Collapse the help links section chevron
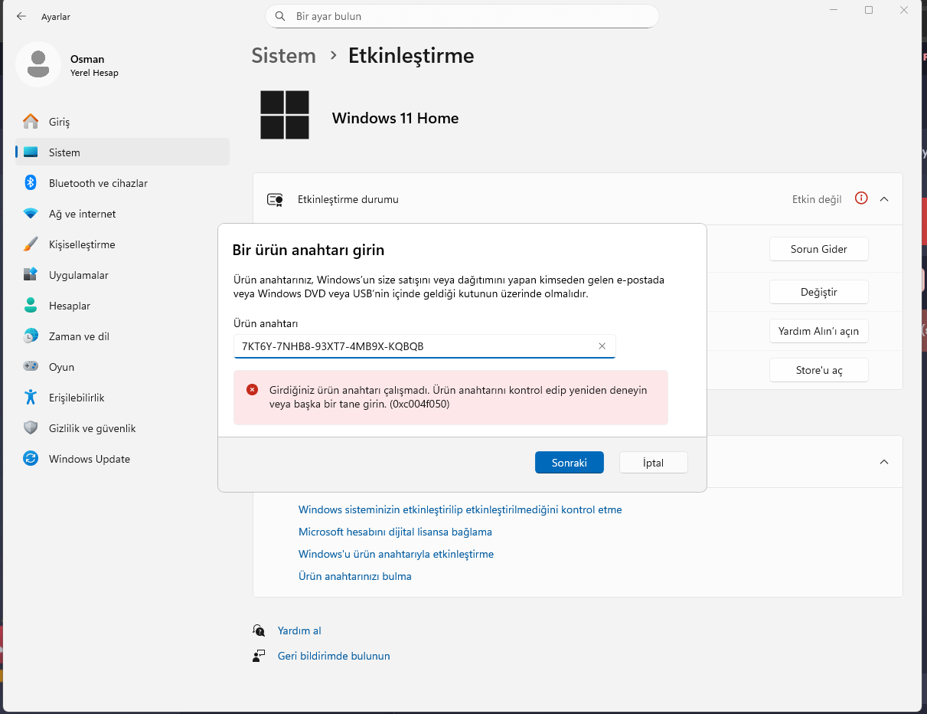Viewport: 927px width, 714px height. click(884, 462)
